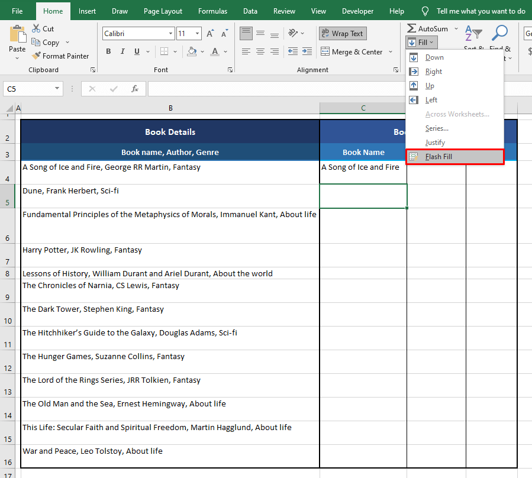Choose Fill Down from the open menu
The height and width of the screenshot is (478, 532).
pyautogui.click(x=434, y=57)
